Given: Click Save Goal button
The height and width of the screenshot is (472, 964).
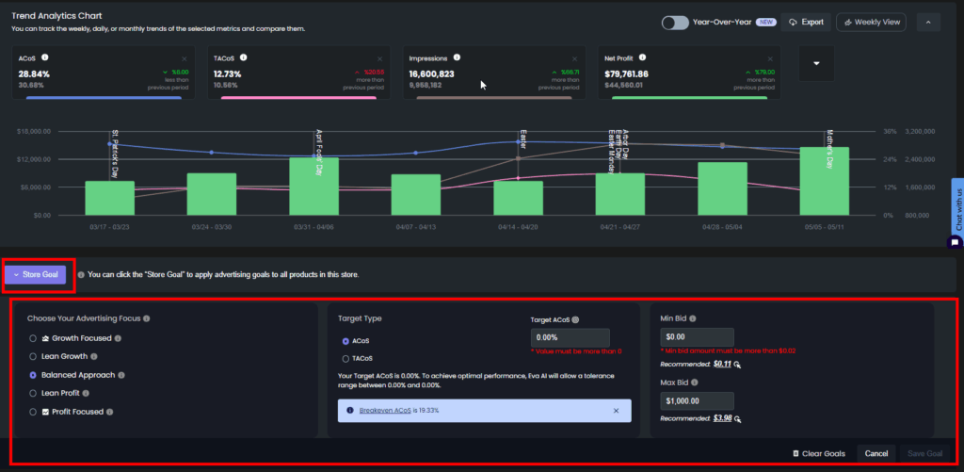Looking at the screenshot, I should pos(924,453).
